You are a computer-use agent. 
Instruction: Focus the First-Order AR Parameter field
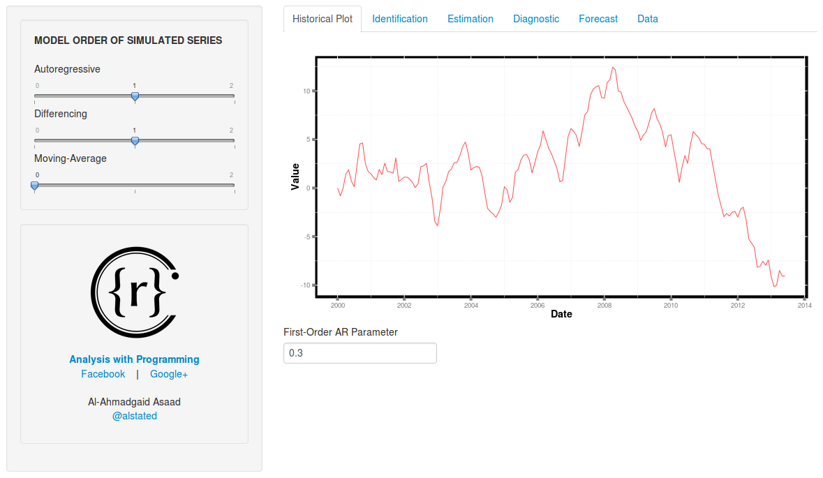coord(360,353)
